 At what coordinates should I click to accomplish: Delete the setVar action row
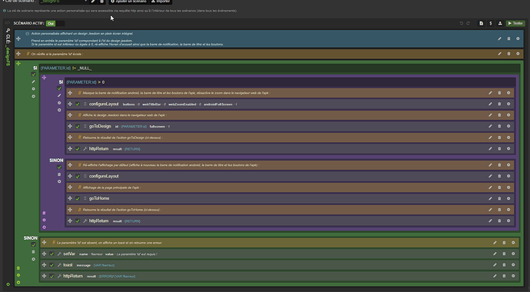click(x=504, y=254)
